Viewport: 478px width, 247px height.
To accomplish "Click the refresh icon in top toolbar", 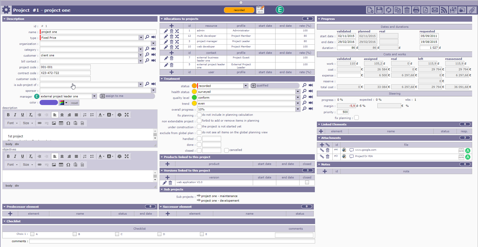I will coord(389,10).
